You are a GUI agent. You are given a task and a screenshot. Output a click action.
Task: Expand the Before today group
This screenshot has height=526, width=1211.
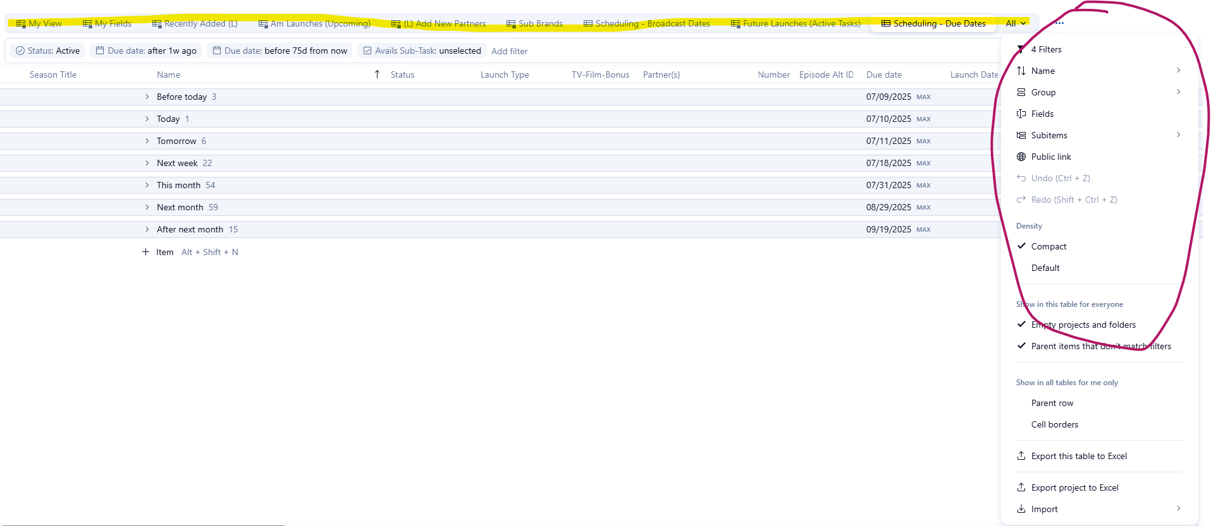[147, 97]
